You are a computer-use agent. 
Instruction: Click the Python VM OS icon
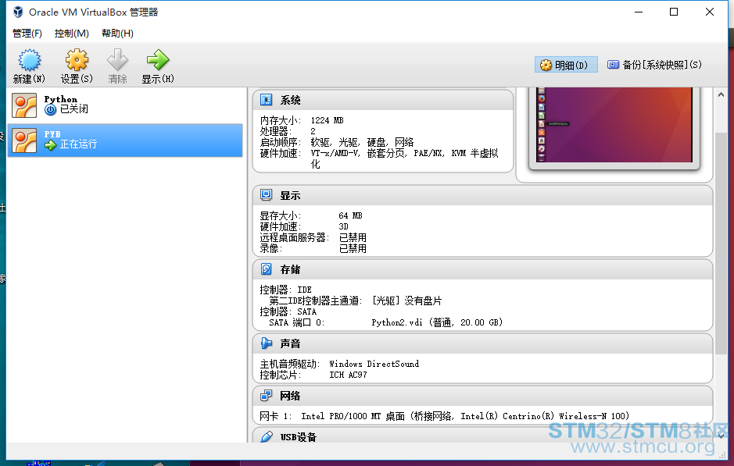pos(24,105)
